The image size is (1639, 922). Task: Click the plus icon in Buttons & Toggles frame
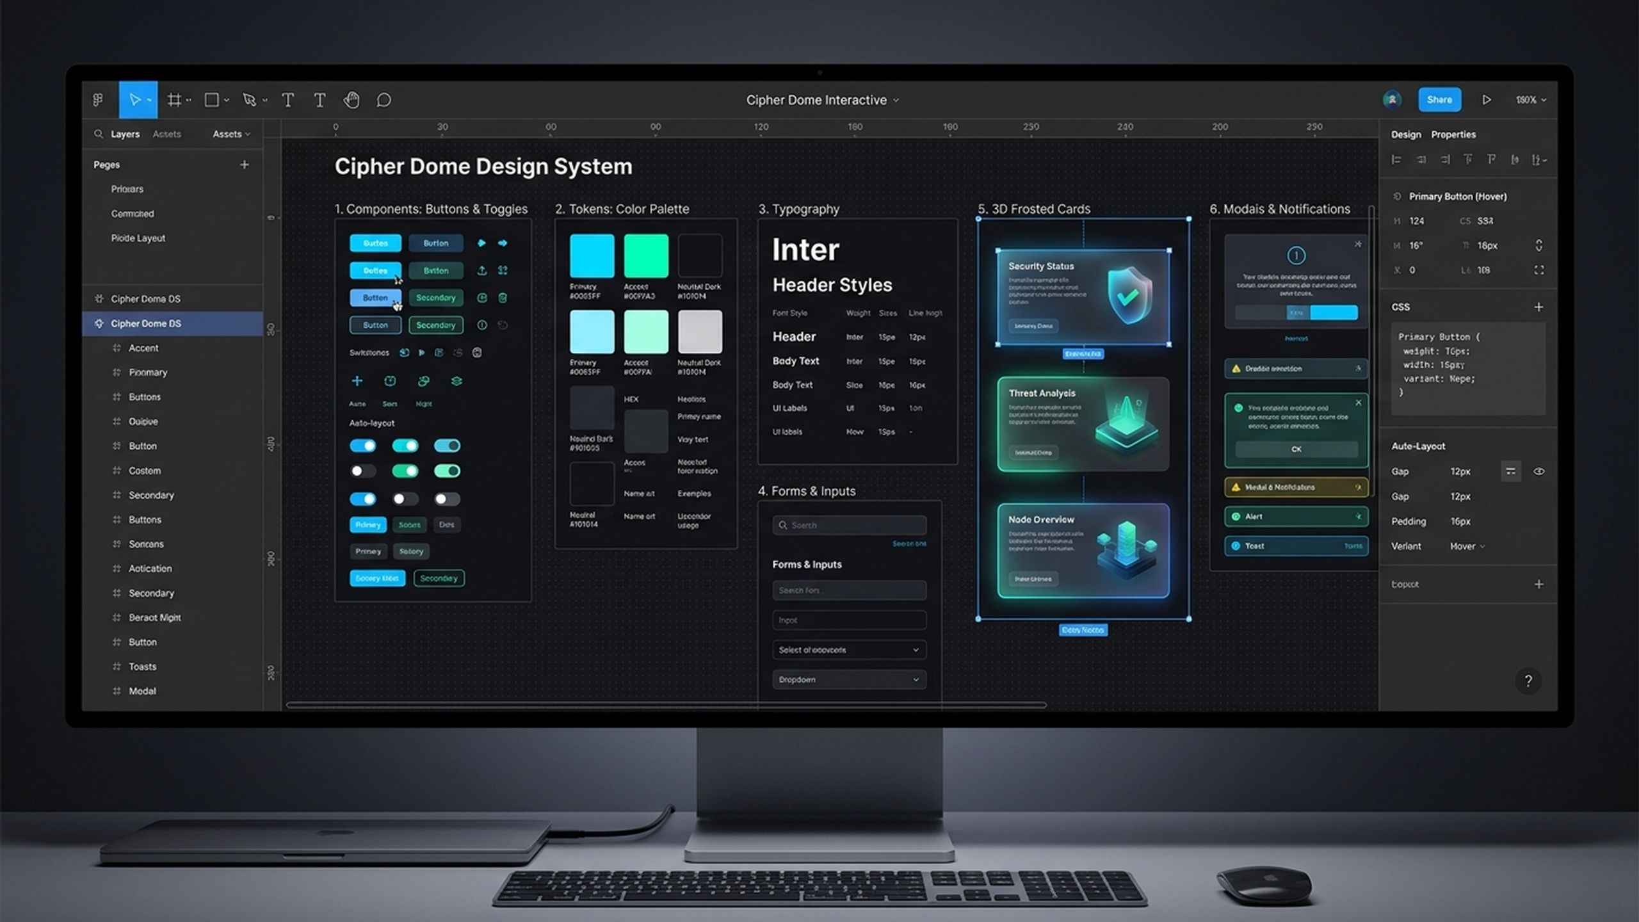tap(357, 381)
